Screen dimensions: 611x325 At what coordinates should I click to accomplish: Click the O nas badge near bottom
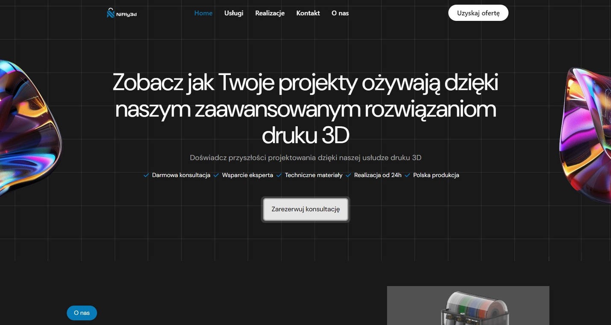coord(82,312)
